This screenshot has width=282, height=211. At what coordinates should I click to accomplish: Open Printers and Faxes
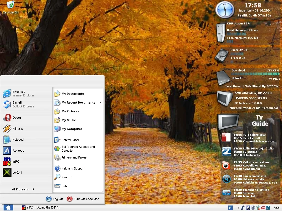click(74, 157)
